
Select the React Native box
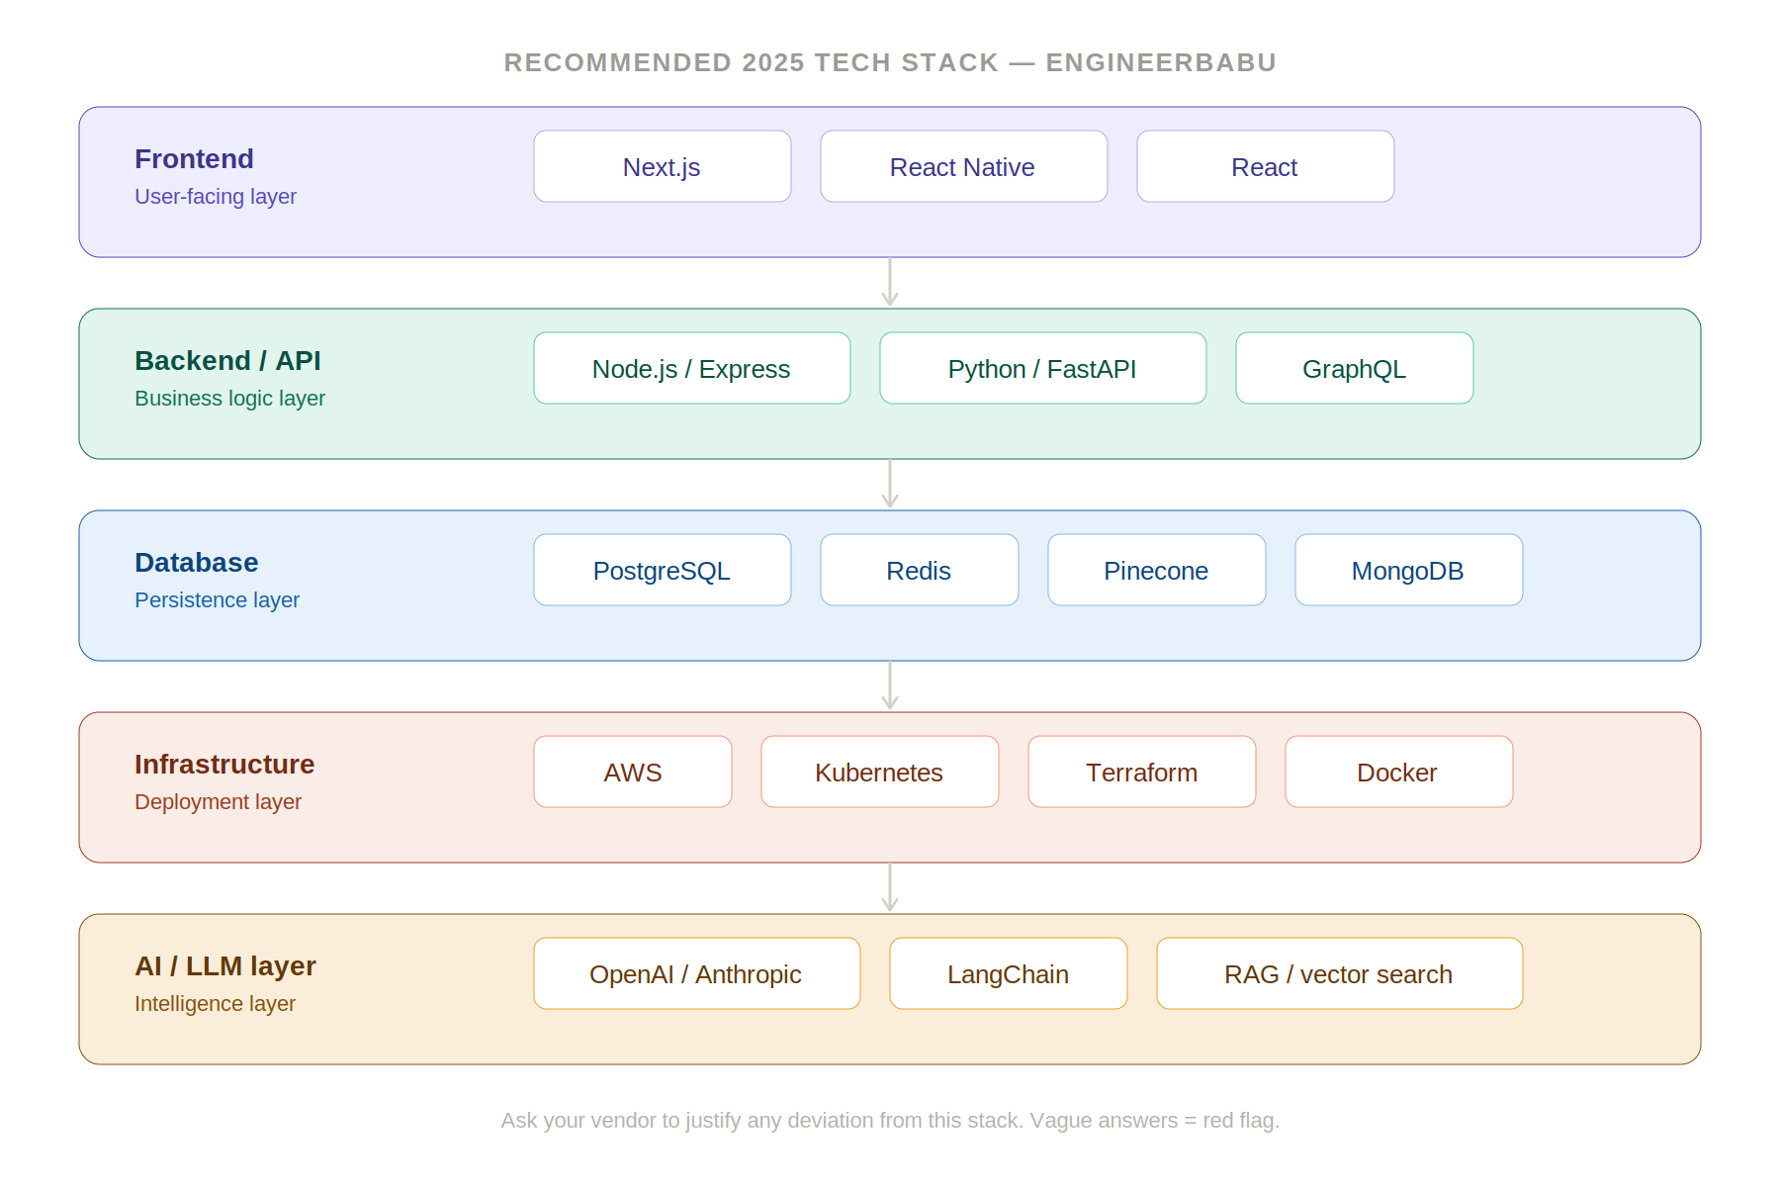pyautogui.click(x=964, y=166)
